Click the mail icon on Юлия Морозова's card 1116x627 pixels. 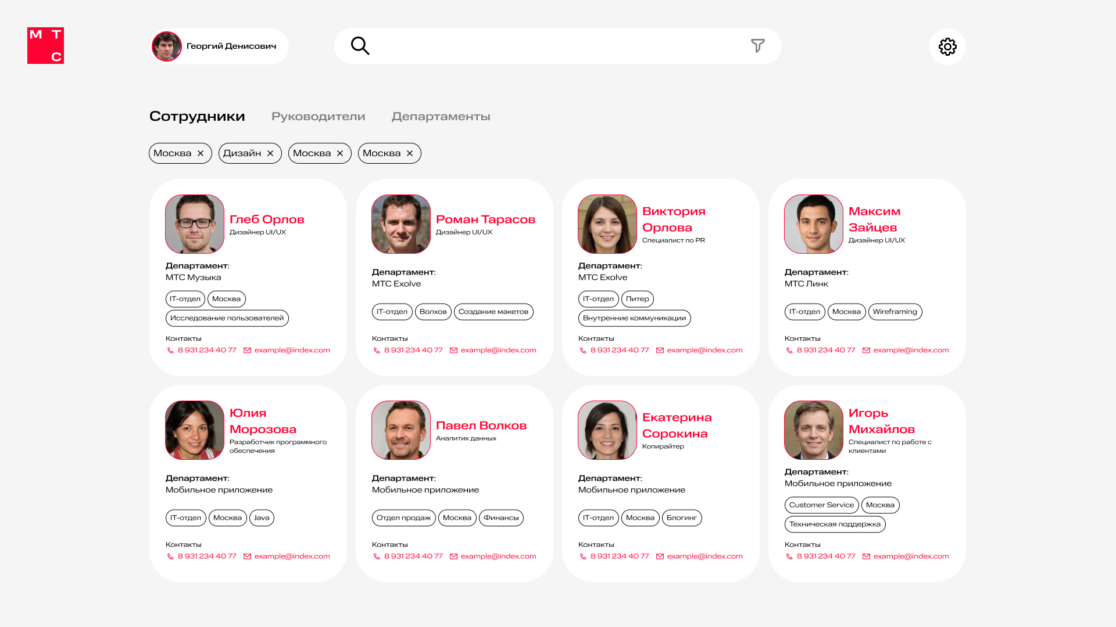247,557
